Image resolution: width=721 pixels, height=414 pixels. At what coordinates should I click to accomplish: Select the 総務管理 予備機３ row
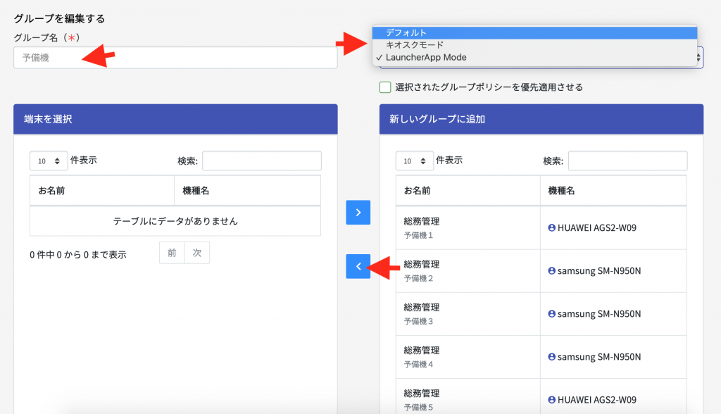(541, 314)
